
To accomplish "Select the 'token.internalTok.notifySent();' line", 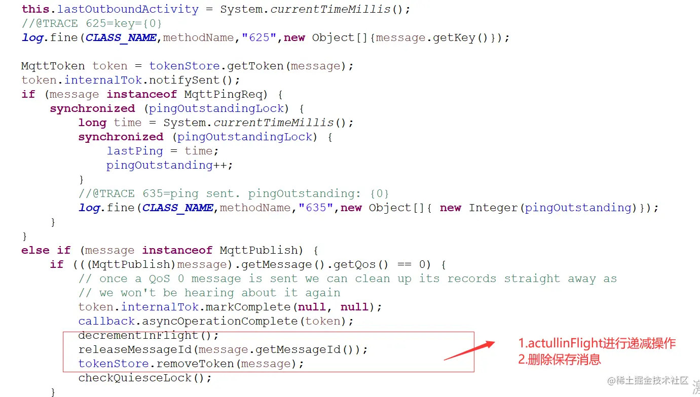I will pos(131,80).
